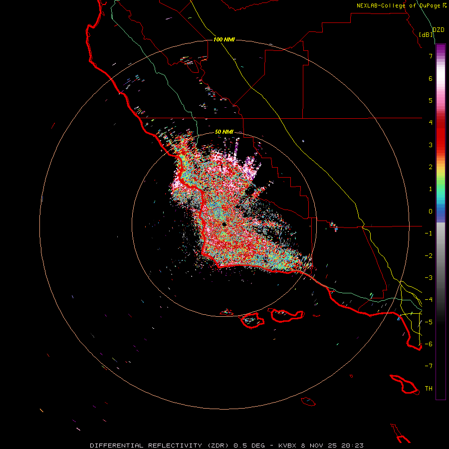
Task: Click the -4 value on color scale
Action: [x=429, y=300]
